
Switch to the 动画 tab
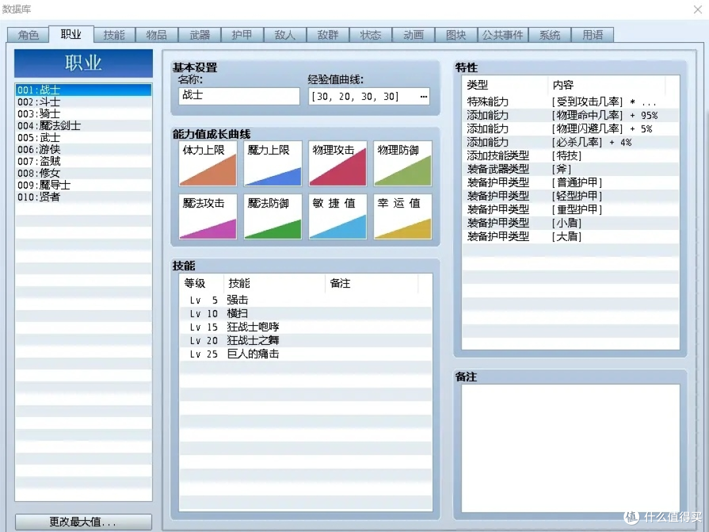click(414, 35)
